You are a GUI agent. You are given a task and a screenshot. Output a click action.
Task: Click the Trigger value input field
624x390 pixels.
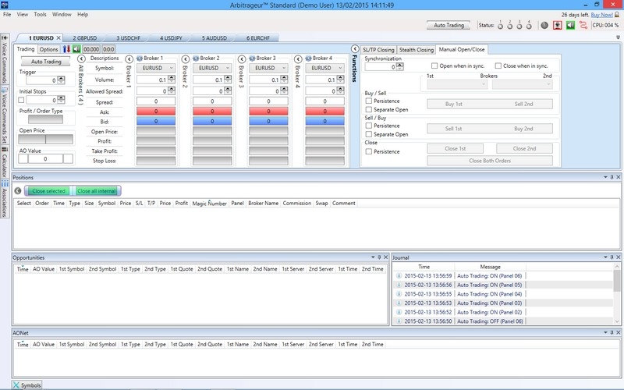click(42, 80)
